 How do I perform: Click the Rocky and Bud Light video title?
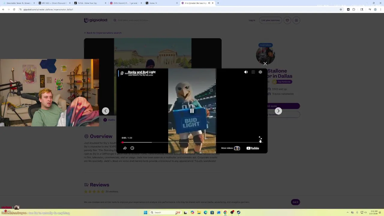coord(142,72)
